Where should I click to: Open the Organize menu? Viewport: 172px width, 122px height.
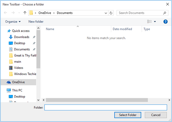pos(13,22)
